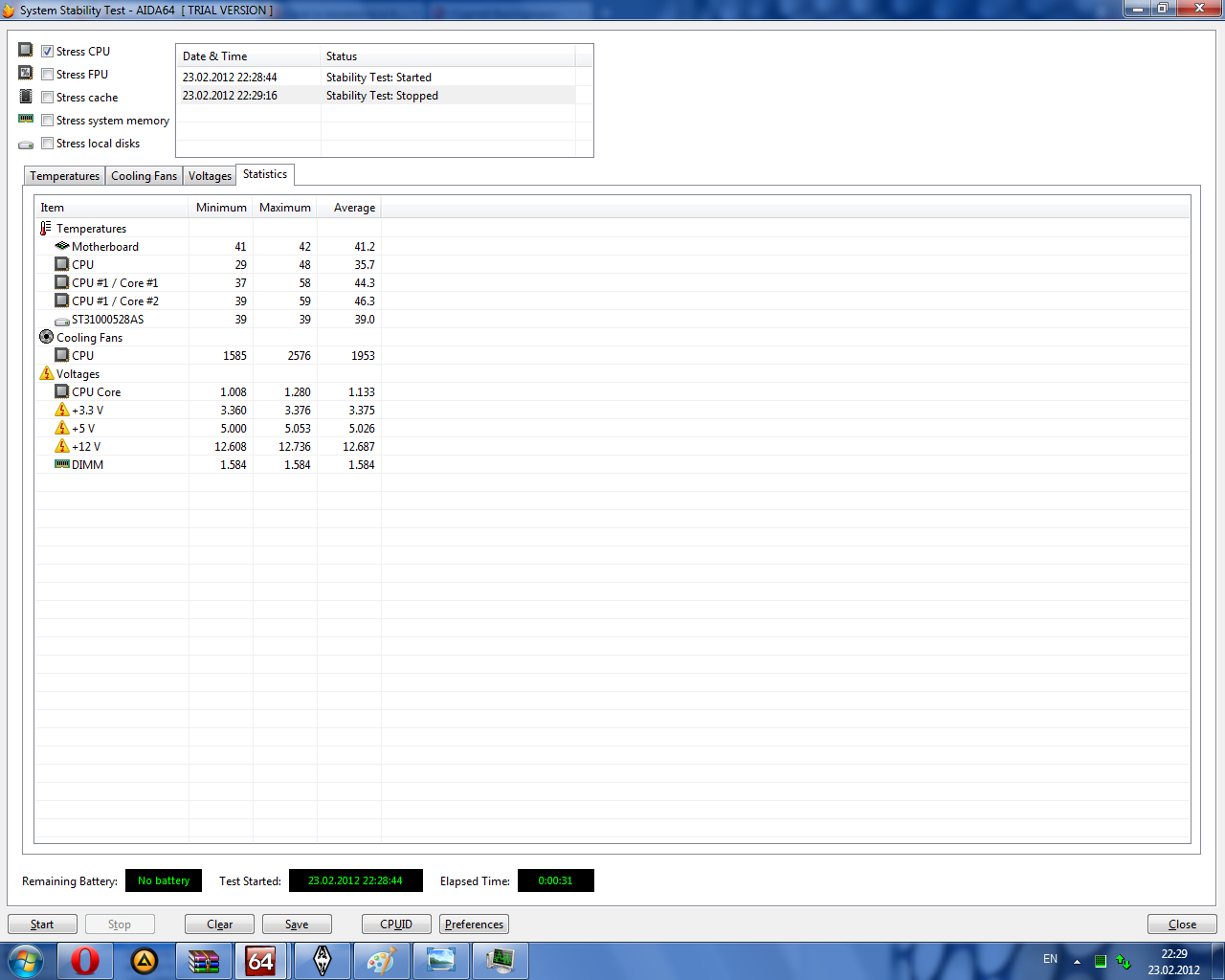The width and height of the screenshot is (1225, 980).
Task: Switch to the Cooling Fans tab
Action: tap(145, 176)
